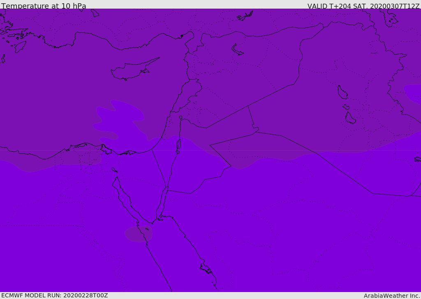Click the dark patch over the Red Sea coast
This screenshot has height=299, width=421.
coord(138,234)
